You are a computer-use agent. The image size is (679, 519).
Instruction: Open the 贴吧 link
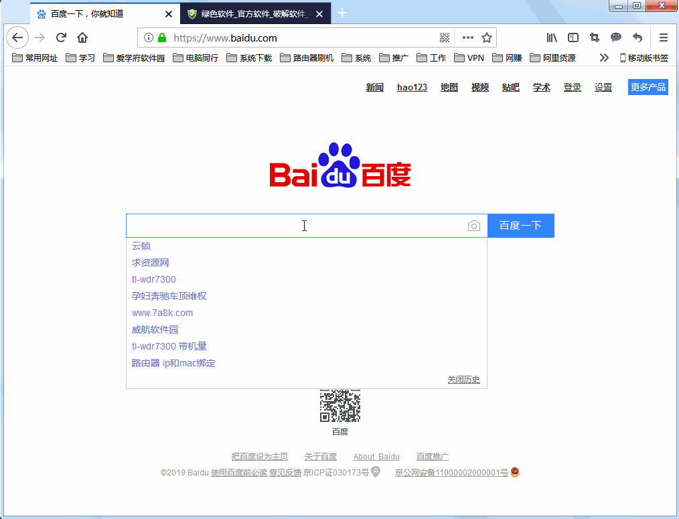click(510, 87)
